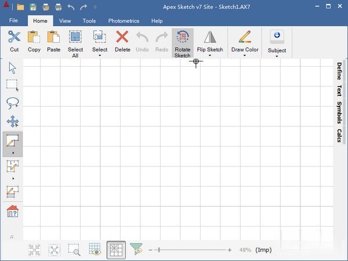Click the Paste icon

pos(53,37)
